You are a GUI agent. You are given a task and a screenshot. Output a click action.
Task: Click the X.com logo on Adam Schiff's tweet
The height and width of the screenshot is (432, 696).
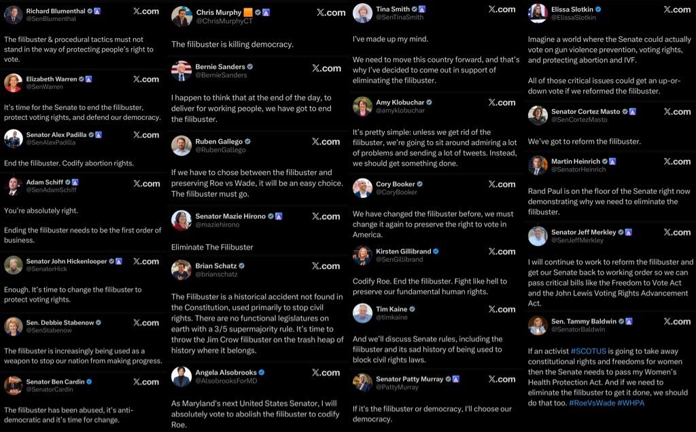click(x=146, y=184)
